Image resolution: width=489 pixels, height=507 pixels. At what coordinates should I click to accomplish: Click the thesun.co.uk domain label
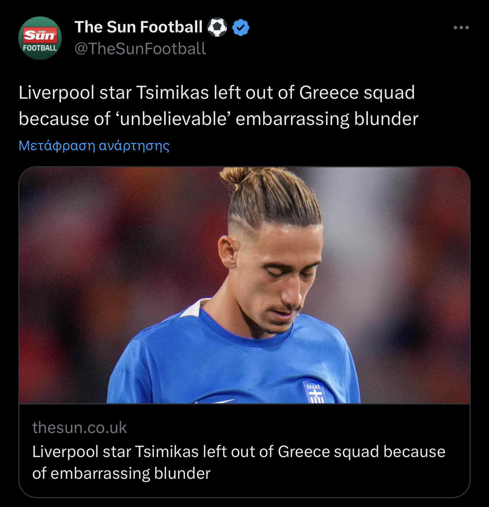pyautogui.click(x=79, y=428)
